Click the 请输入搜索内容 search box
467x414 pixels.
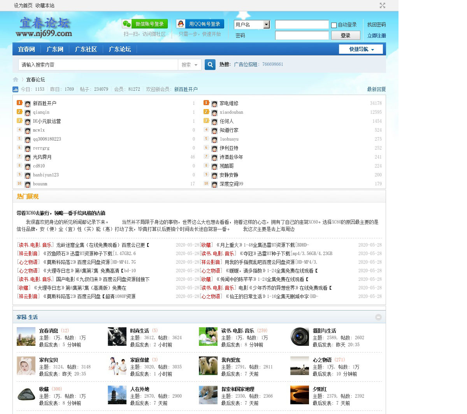tap(98, 65)
